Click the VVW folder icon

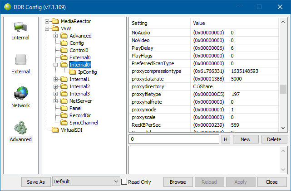click(55, 29)
